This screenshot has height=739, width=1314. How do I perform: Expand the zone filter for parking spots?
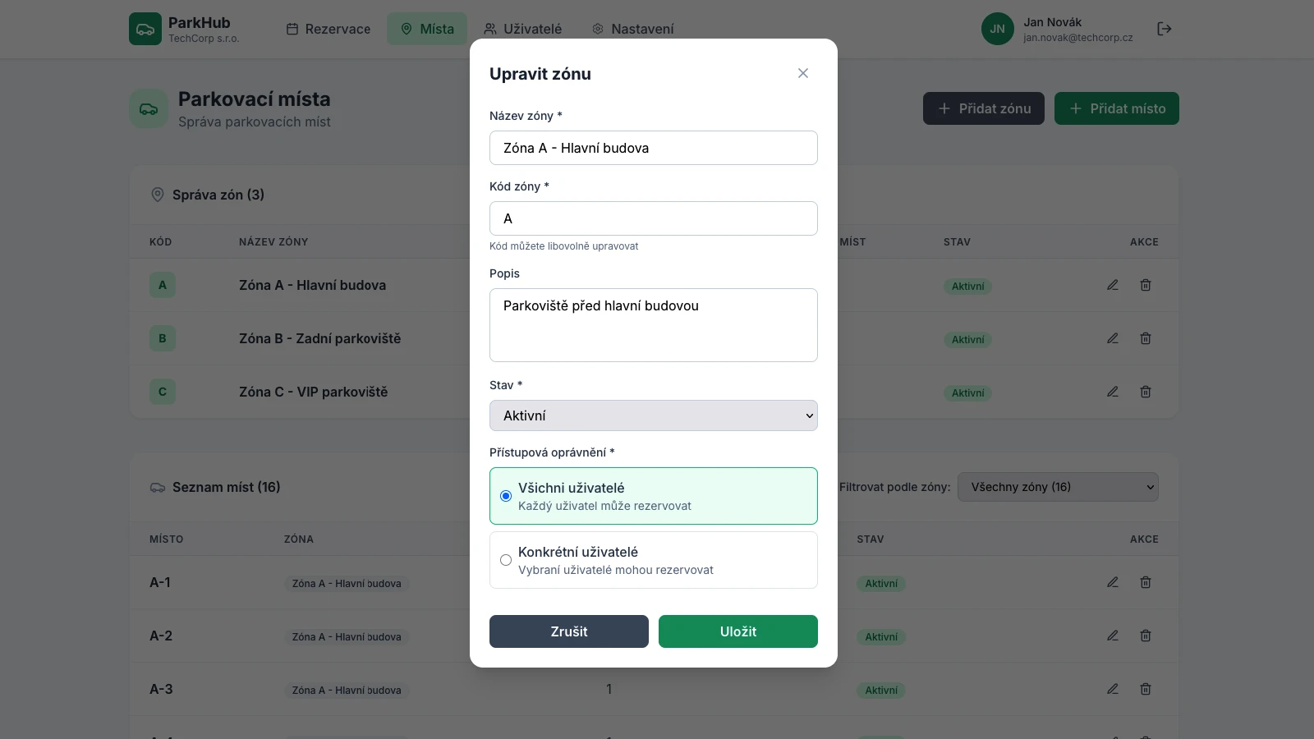coord(1058,487)
